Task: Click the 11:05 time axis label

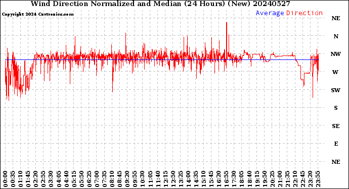Action: [x=150, y=179]
